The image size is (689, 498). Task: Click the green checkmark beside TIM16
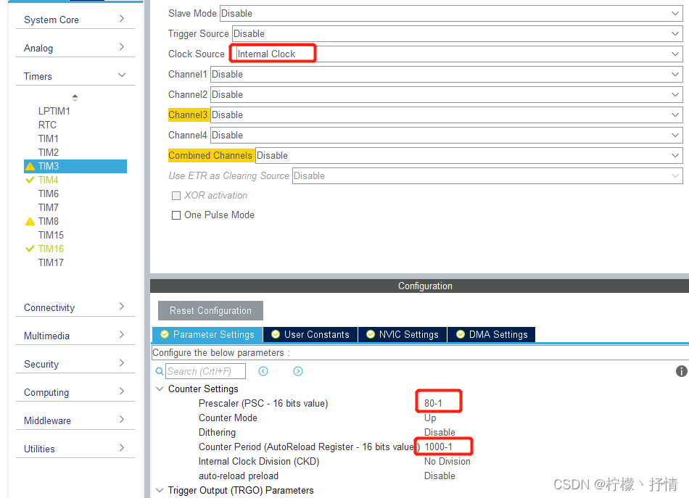(x=30, y=249)
